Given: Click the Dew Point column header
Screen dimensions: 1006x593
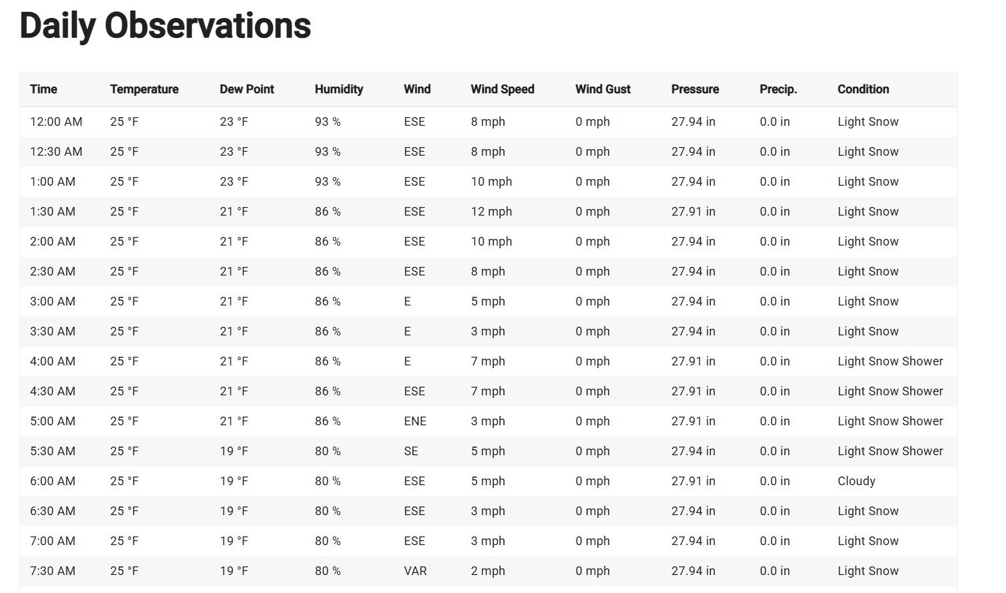Looking at the screenshot, I should 246,89.
